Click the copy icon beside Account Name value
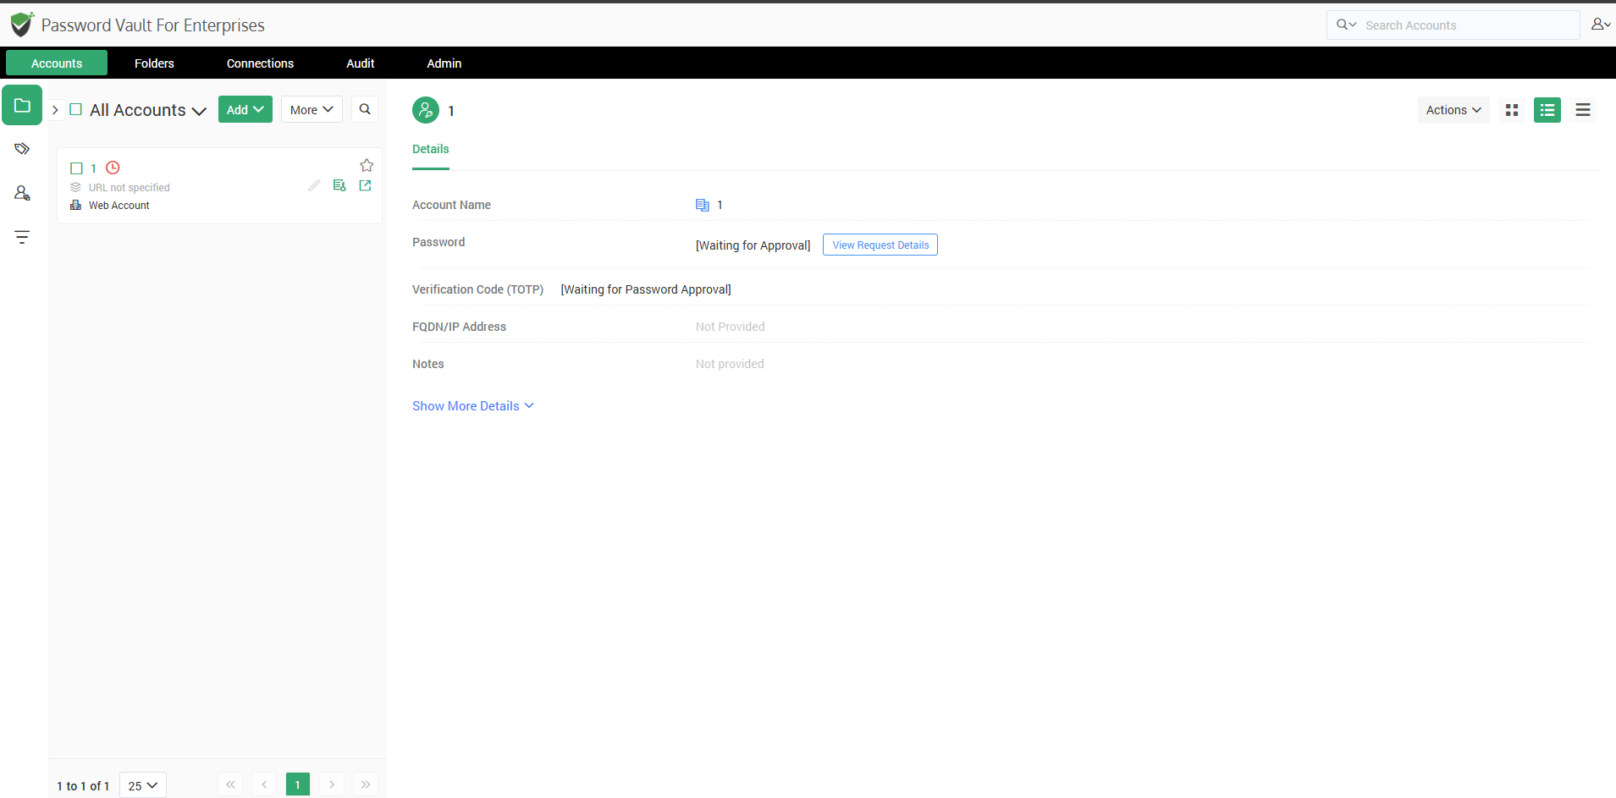This screenshot has height=798, width=1616. 702,205
